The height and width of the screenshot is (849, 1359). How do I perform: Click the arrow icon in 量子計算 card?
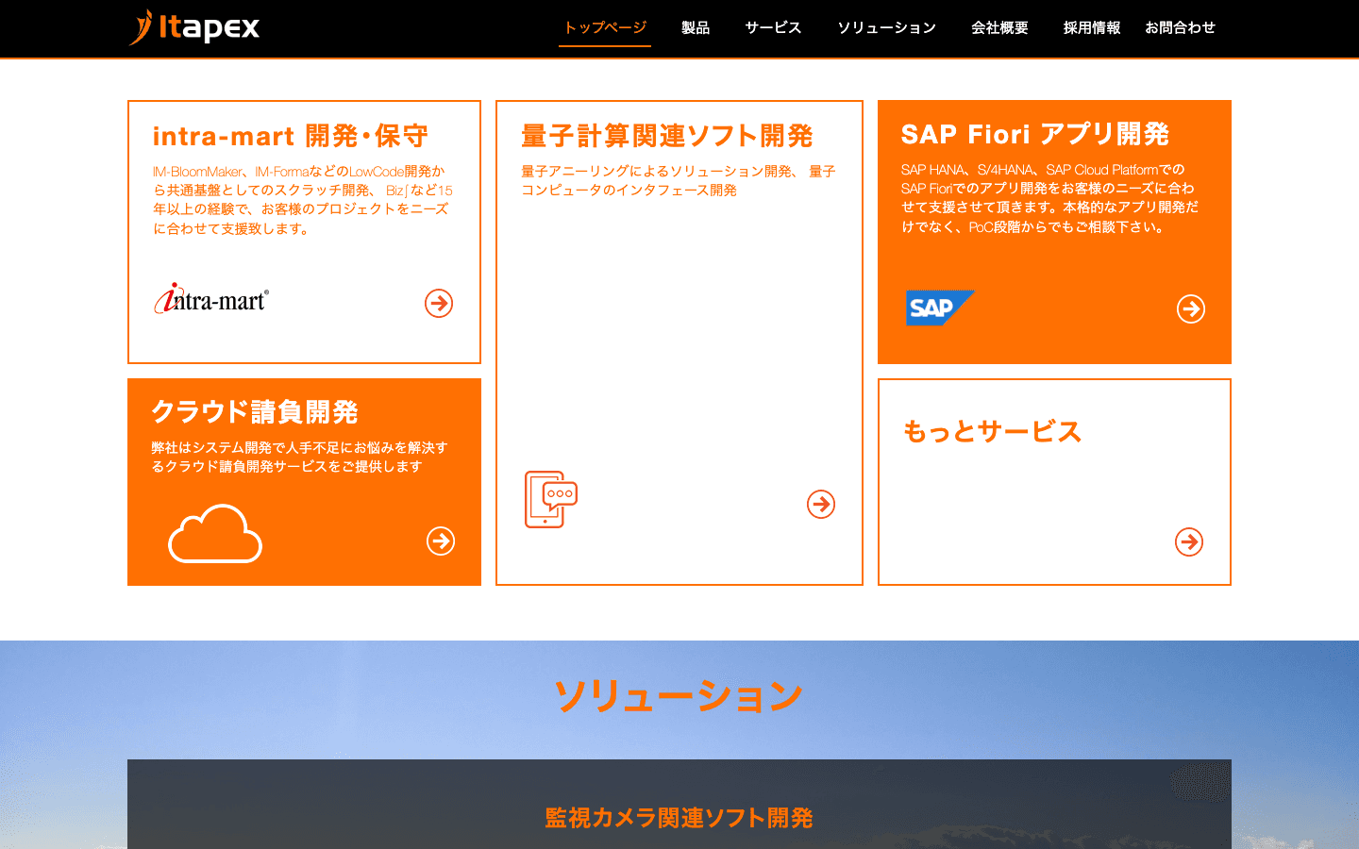821,505
